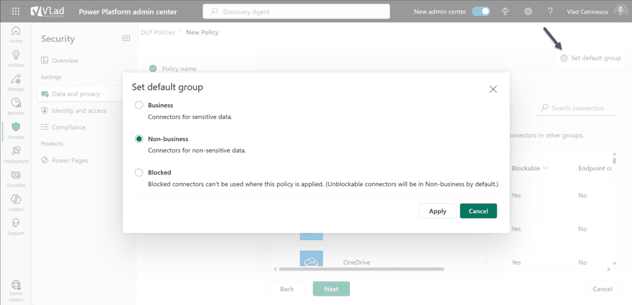The image size is (632, 305).
Task: Click the Next wizard button
Action: click(x=331, y=289)
